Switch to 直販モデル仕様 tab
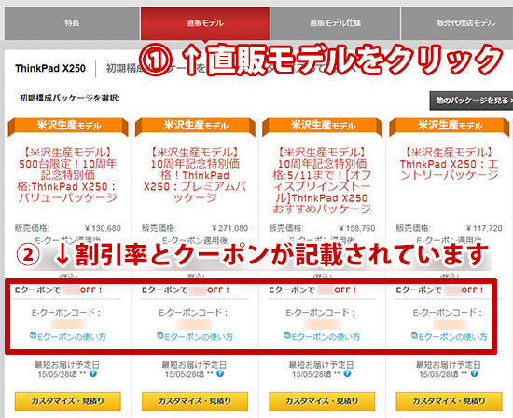This screenshot has height=418, width=513. point(336,23)
